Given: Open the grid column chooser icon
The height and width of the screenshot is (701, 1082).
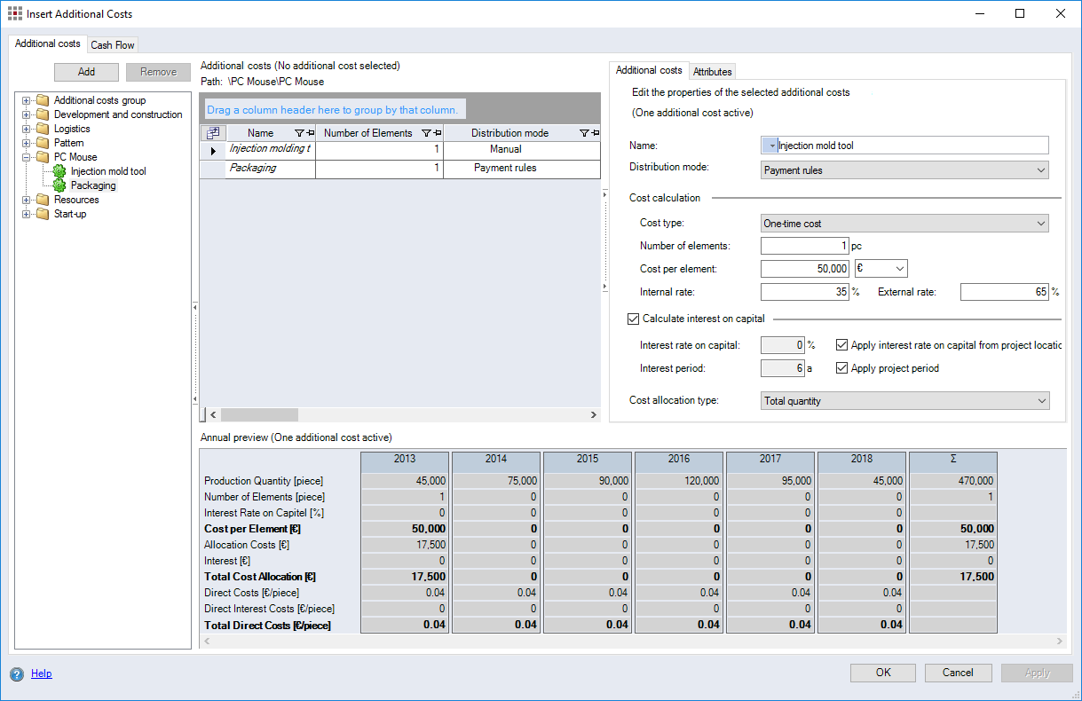Looking at the screenshot, I should [212, 133].
